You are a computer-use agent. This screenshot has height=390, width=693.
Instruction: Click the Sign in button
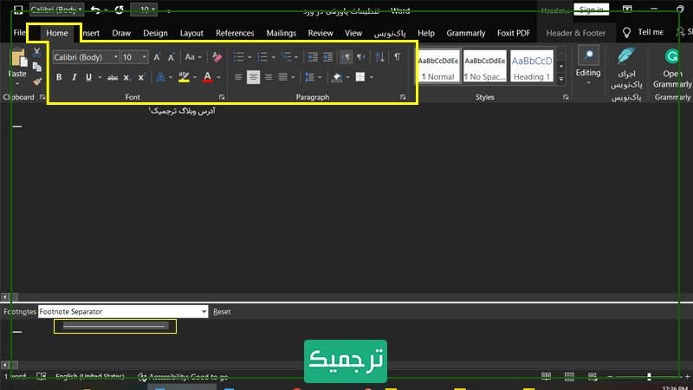click(x=591, y=10)
